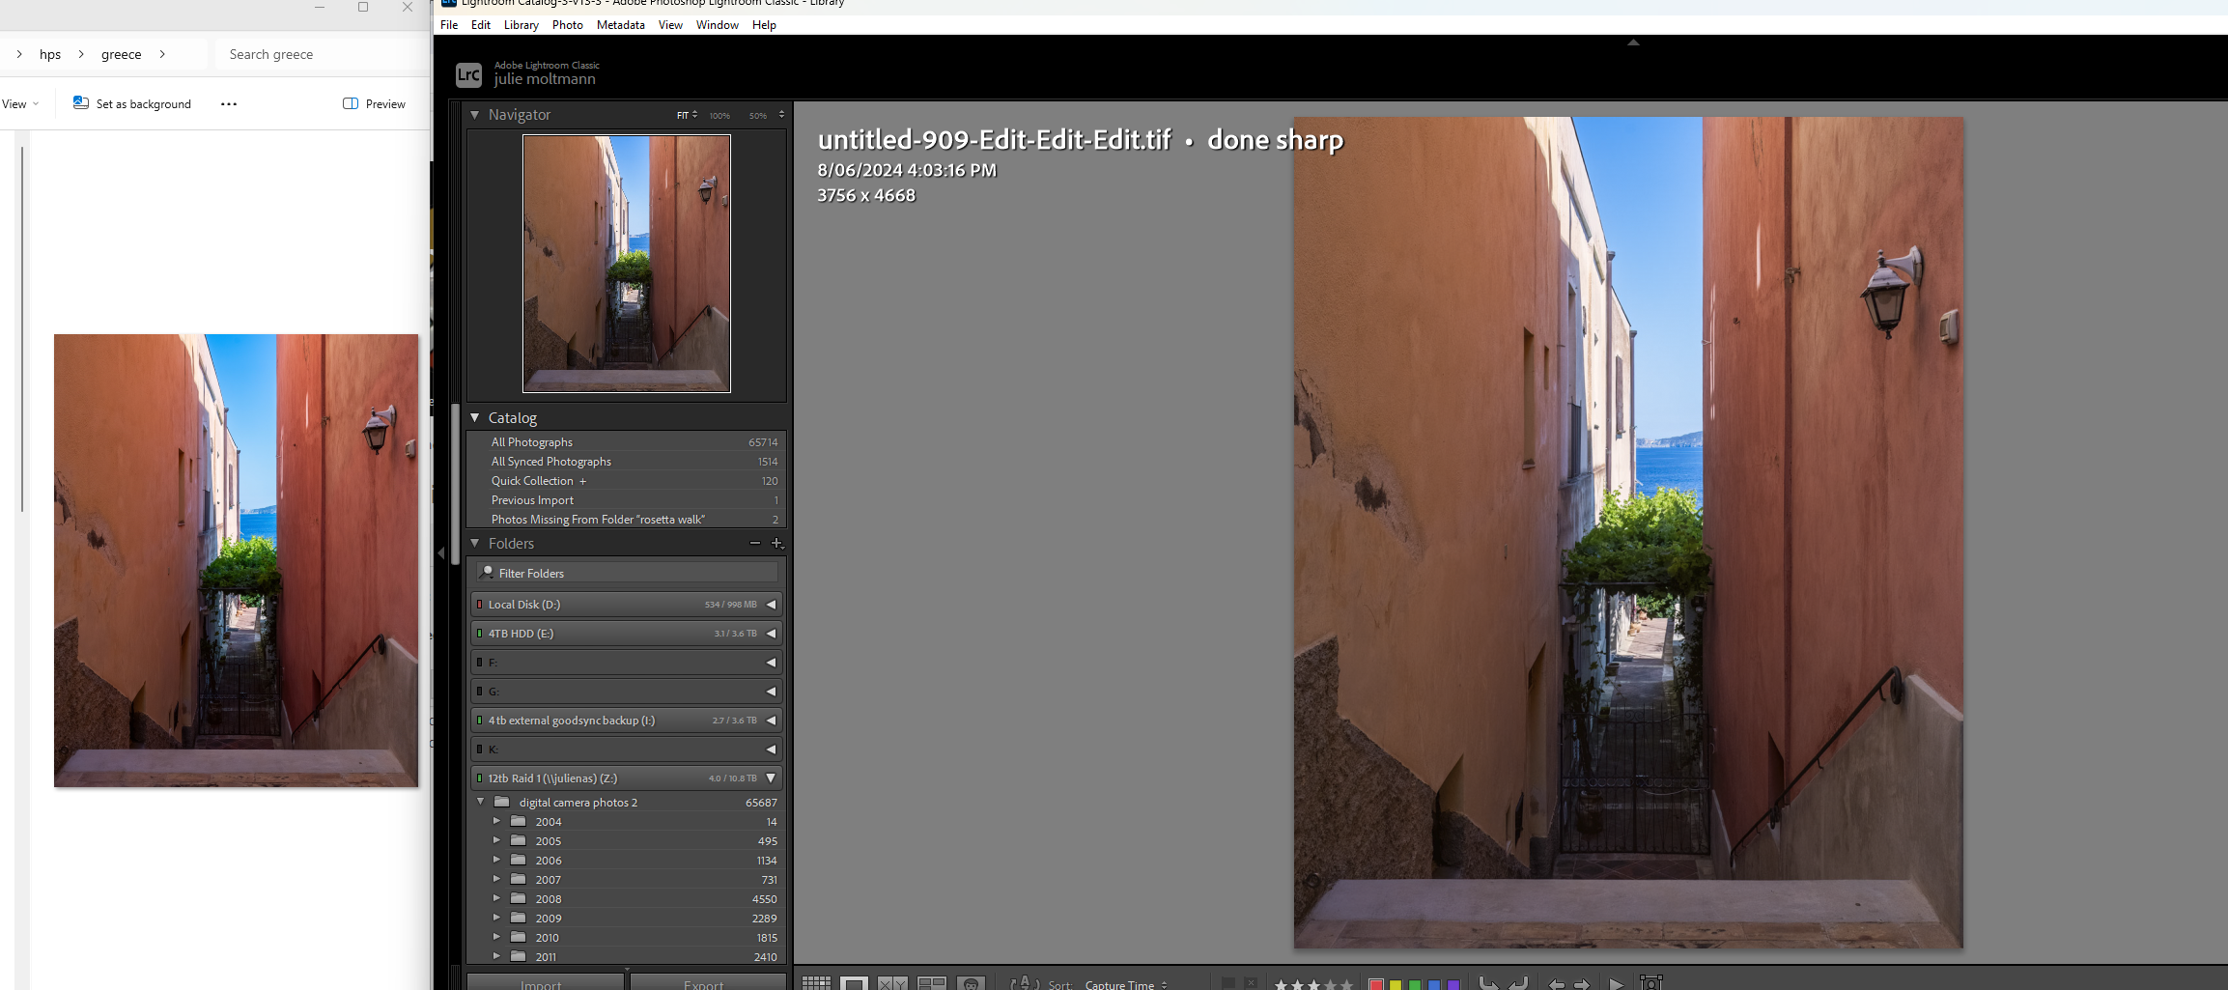The width and height of the screenshot is (2228, 990).
Task: Open the Sort Capture Time dropdown
Action: (x=1125, y=984)
